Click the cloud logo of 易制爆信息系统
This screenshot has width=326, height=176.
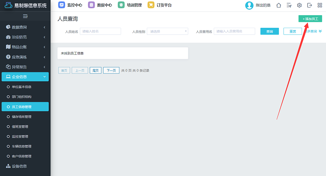pyautogui.click(x=8, y=5)
